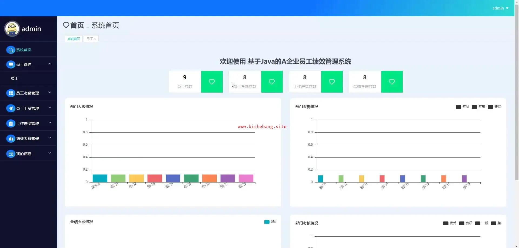Viewport: 519px width, 248px height.
Task: Open the admin dropdown in top bar
Action: 500,8
